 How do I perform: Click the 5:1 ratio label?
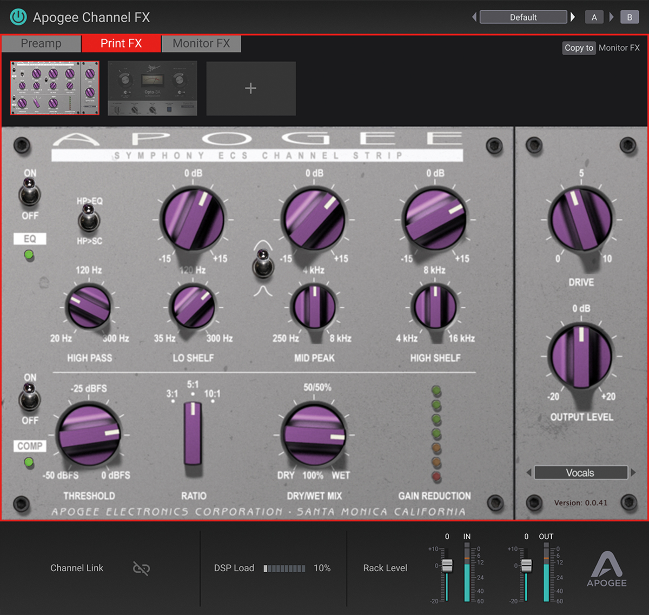point(193,385)
